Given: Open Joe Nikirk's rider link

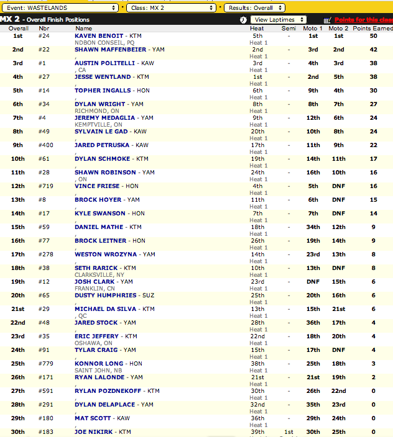Looking at the screenshot, I should tap(93, 432).
